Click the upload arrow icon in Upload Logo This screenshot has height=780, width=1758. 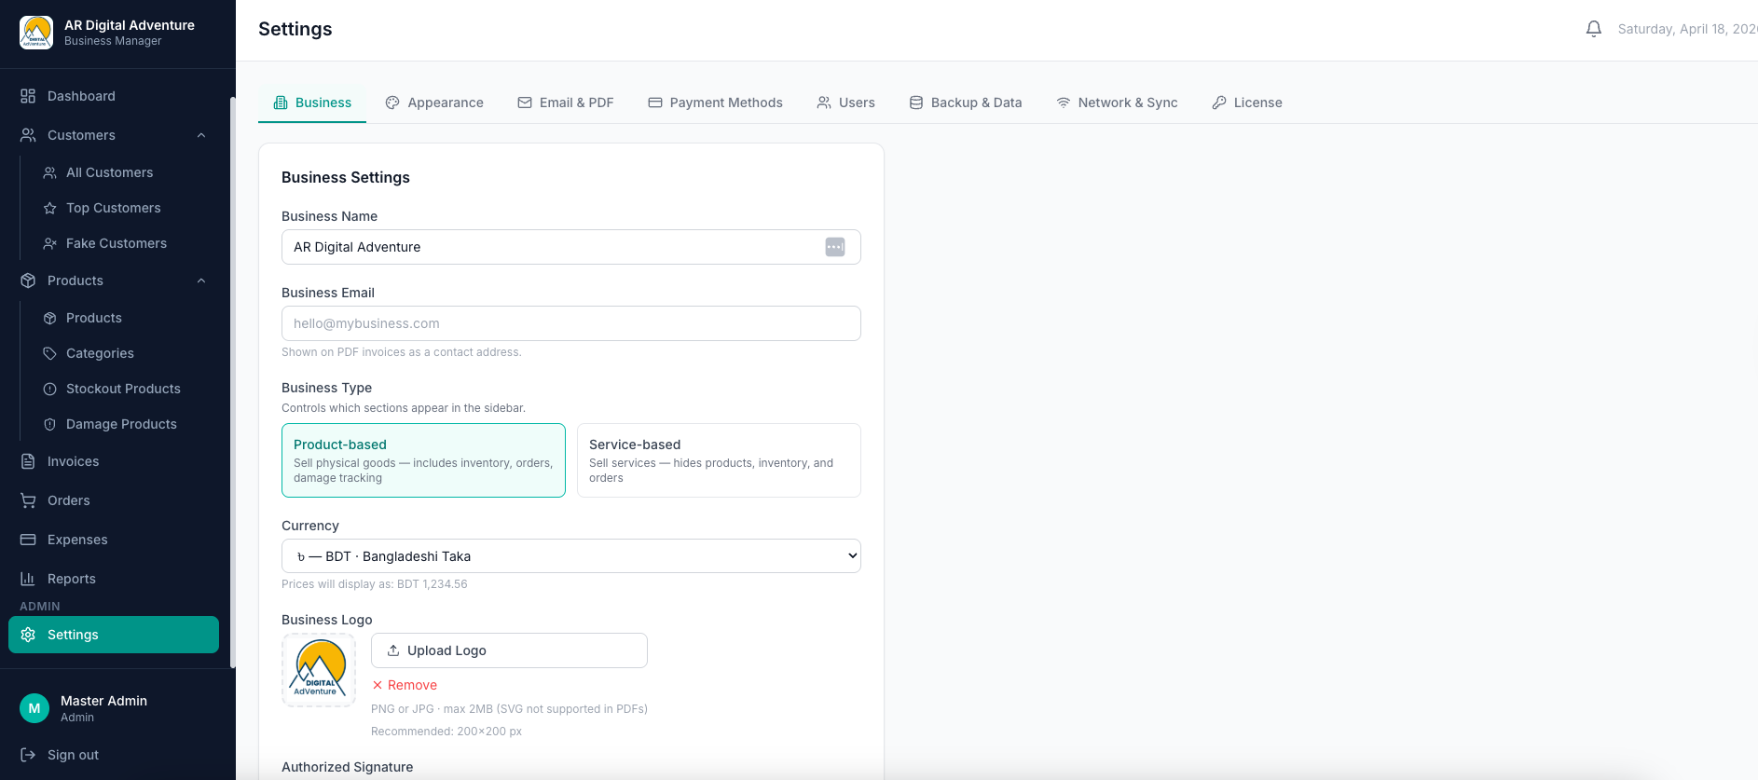point(393,650)
